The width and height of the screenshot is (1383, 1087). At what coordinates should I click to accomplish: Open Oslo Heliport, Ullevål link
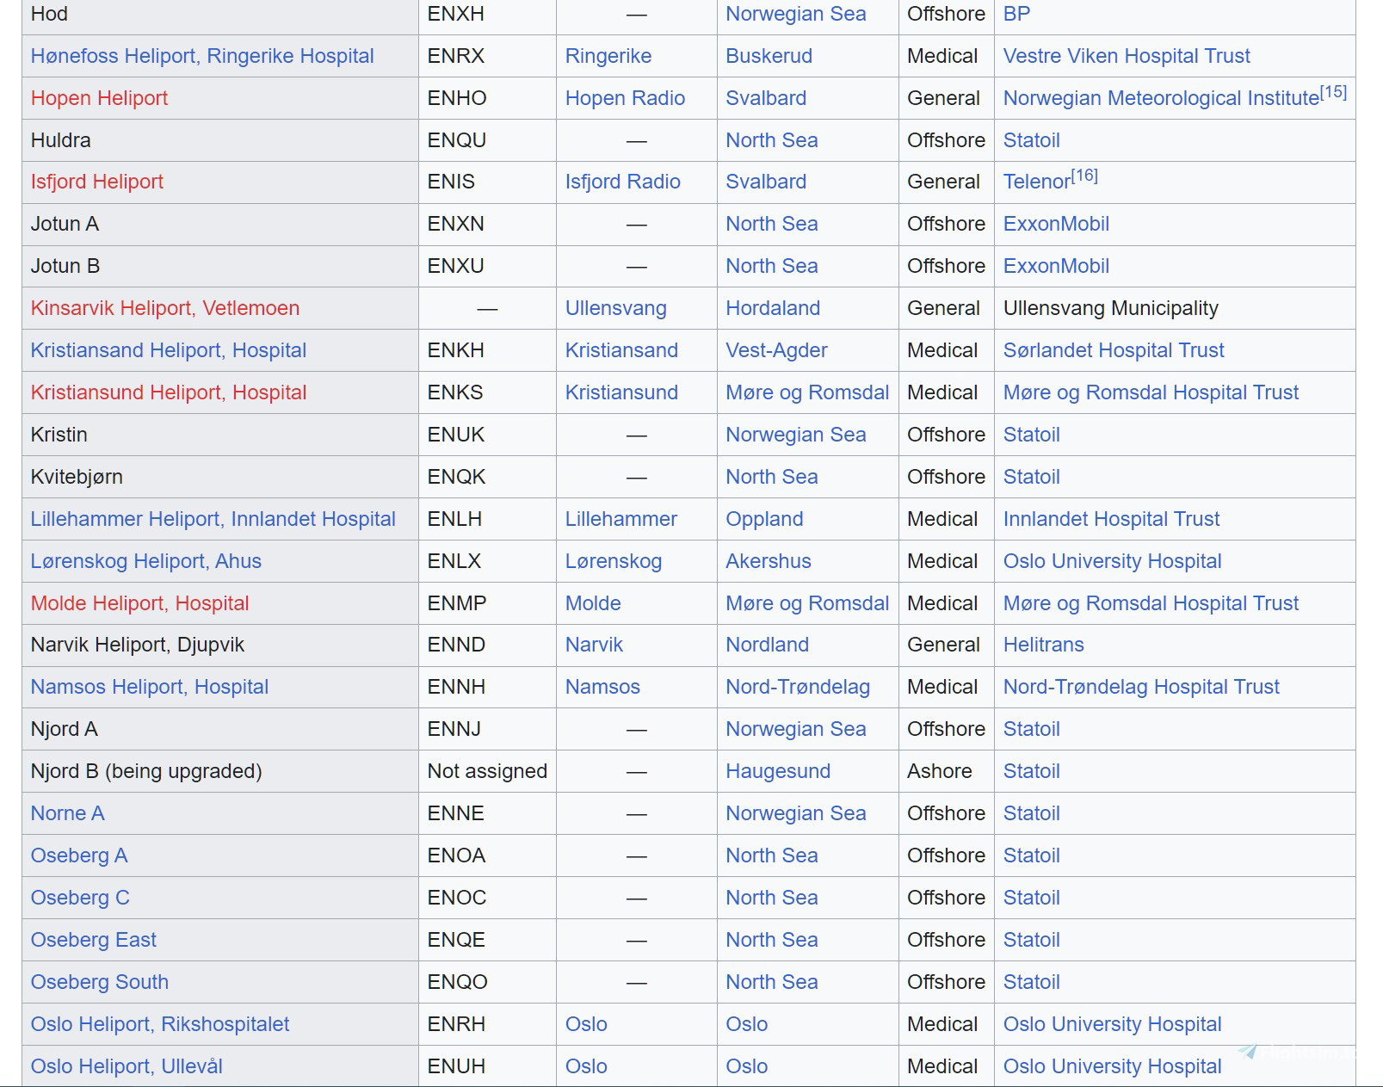pos(127,1066)
